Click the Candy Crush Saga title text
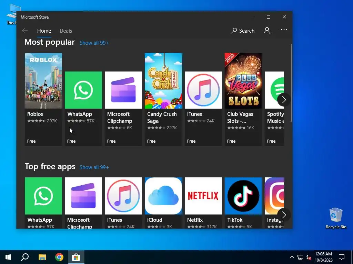The image size is (353, 264). [162, 118]
